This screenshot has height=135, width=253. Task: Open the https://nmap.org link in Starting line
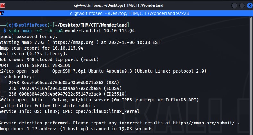coord(73,42)
